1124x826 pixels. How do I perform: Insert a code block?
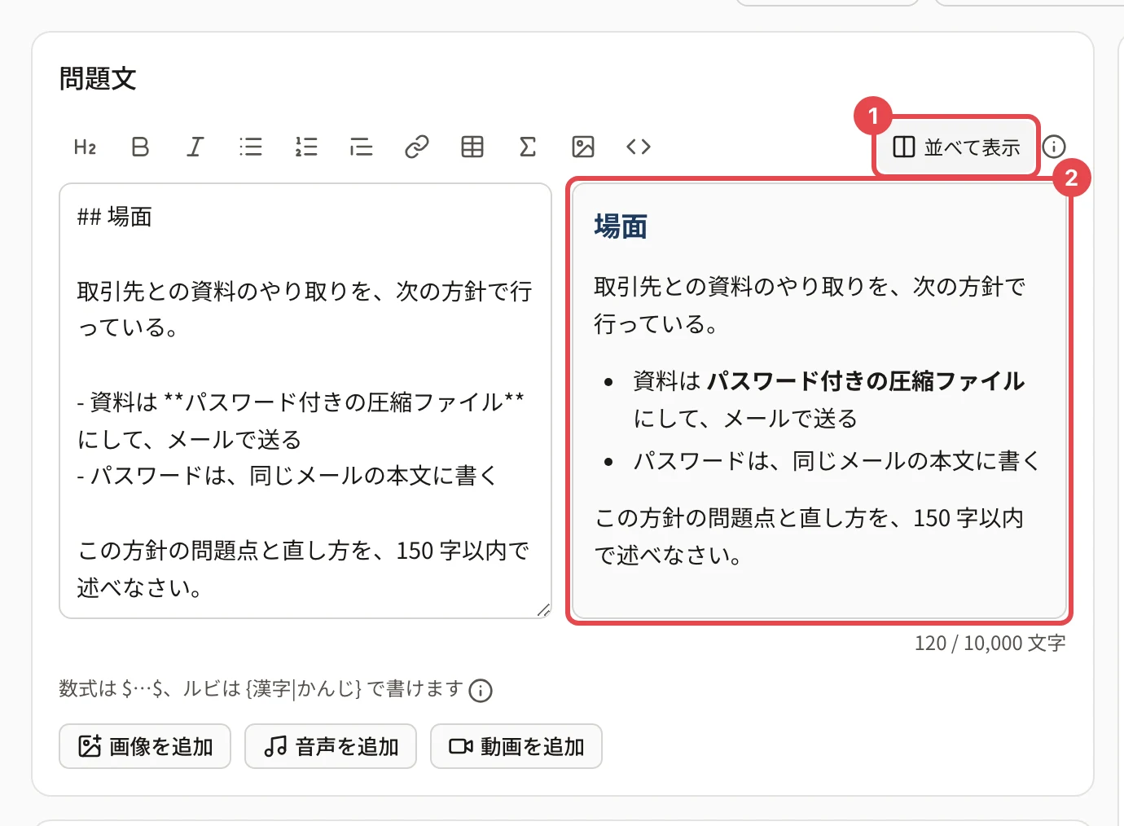[639, 147]
